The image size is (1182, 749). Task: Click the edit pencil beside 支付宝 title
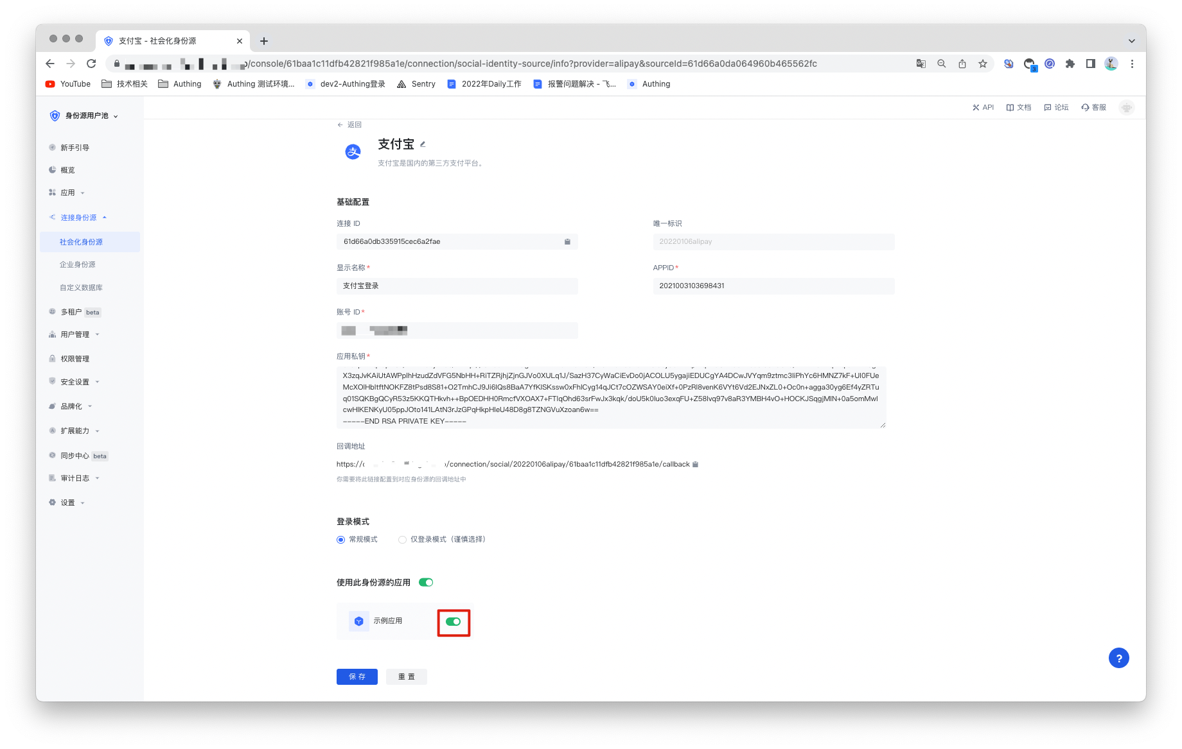tap(423, 144)
